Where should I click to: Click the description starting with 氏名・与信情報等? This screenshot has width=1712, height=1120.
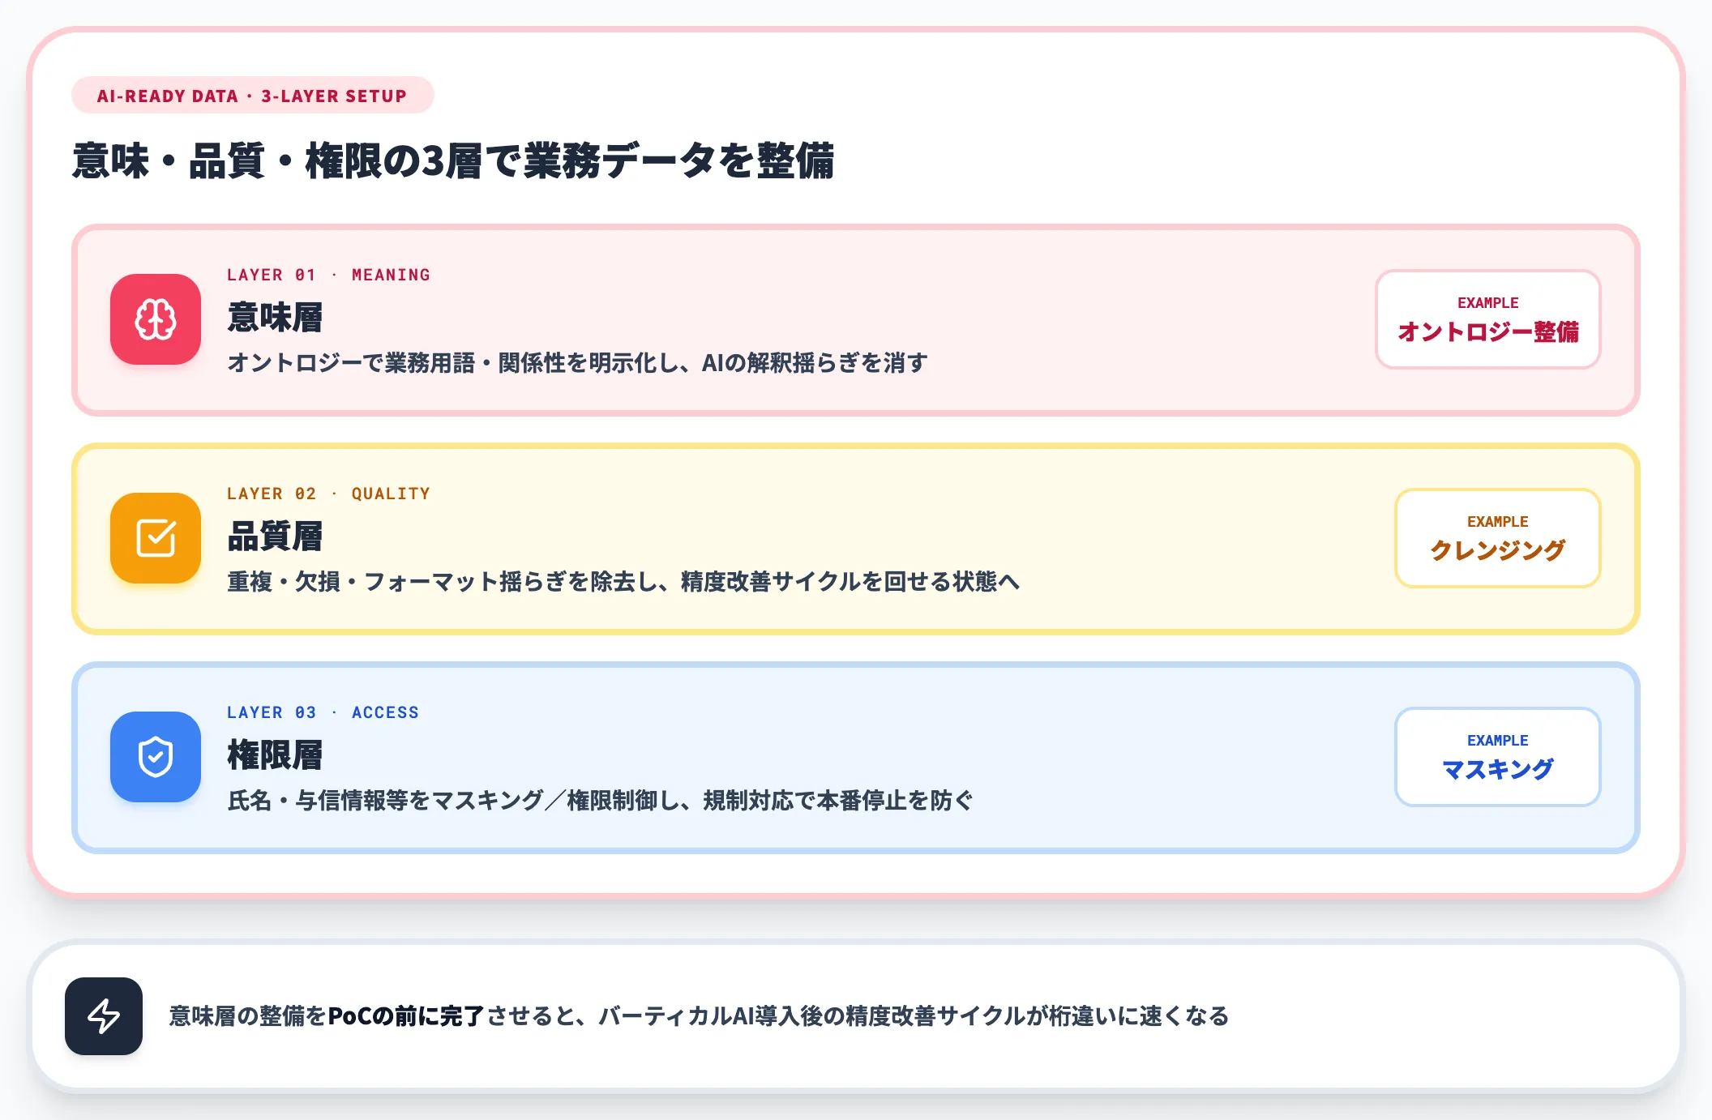[601, 800]
